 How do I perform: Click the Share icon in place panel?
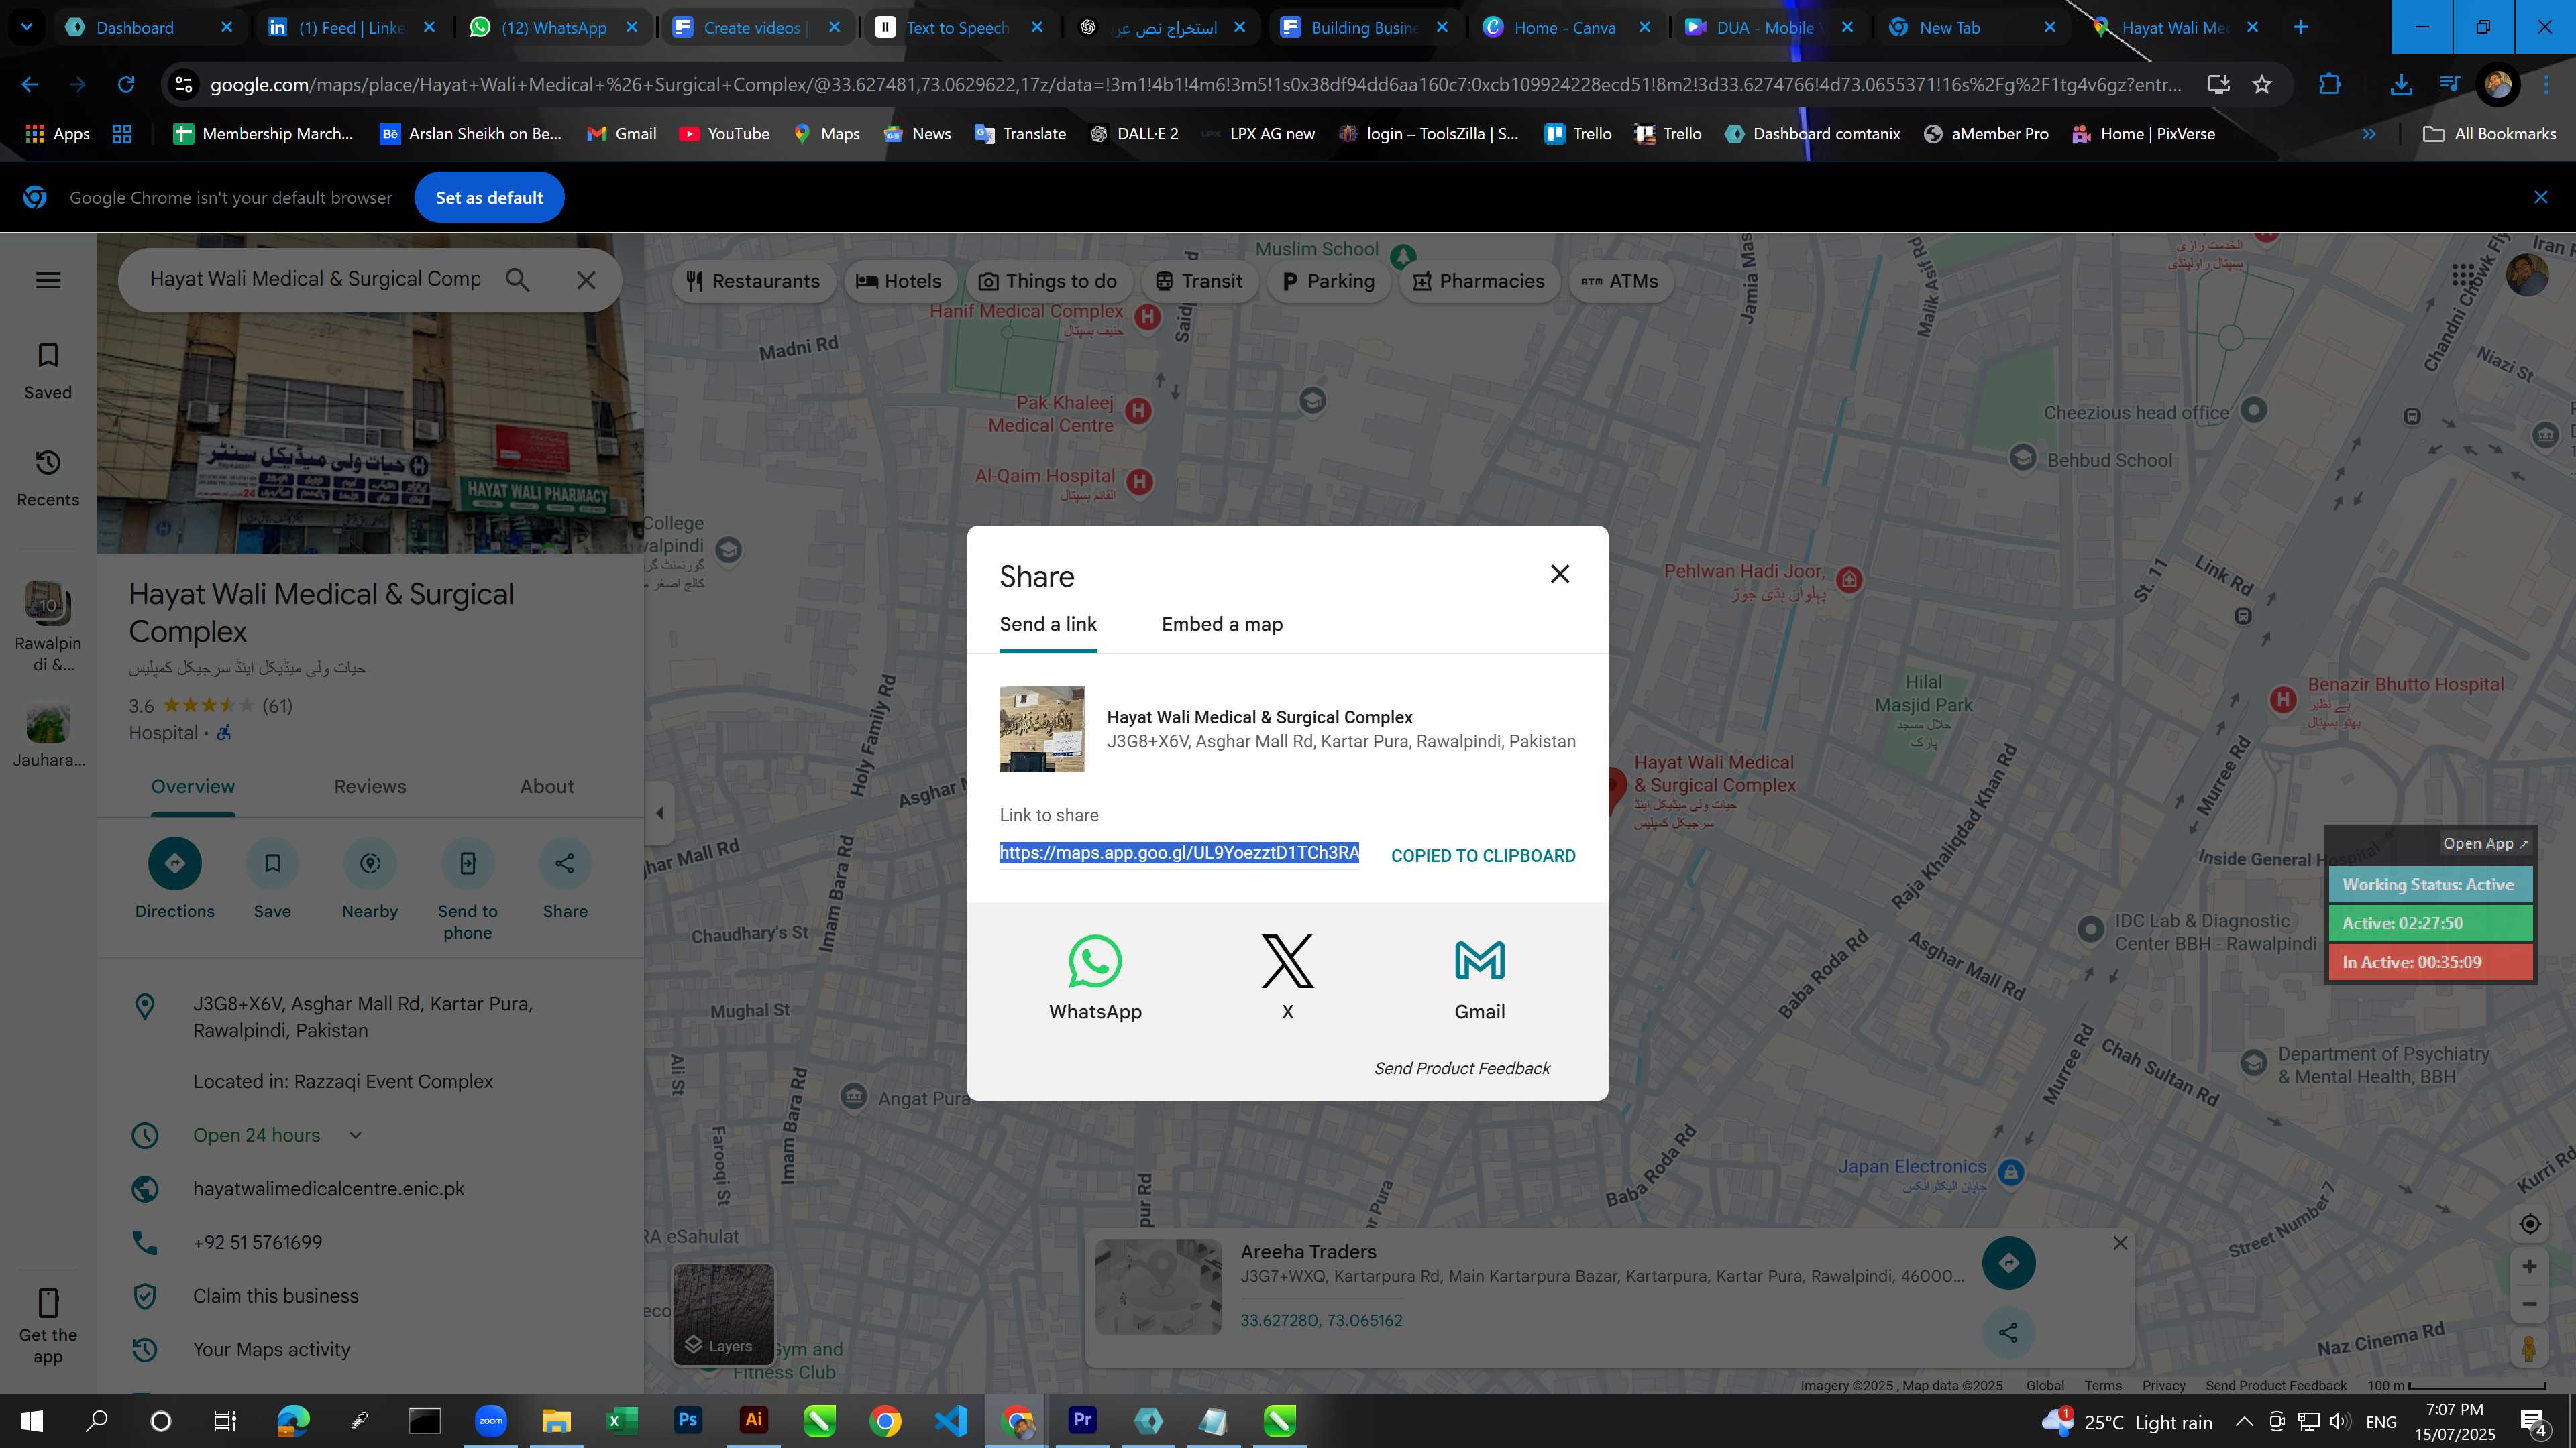tap(565, 880)
